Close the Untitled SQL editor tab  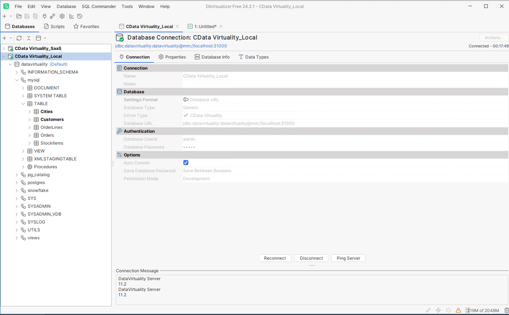(x=221, y=27)
